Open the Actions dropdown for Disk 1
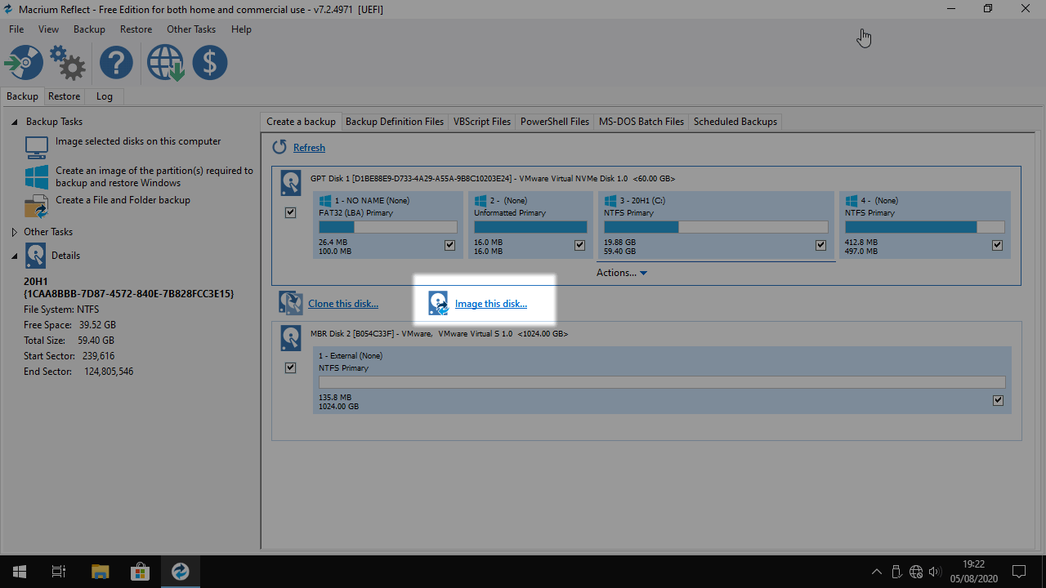The height and width of the screenshot is (588, 1046). (621, 273)
